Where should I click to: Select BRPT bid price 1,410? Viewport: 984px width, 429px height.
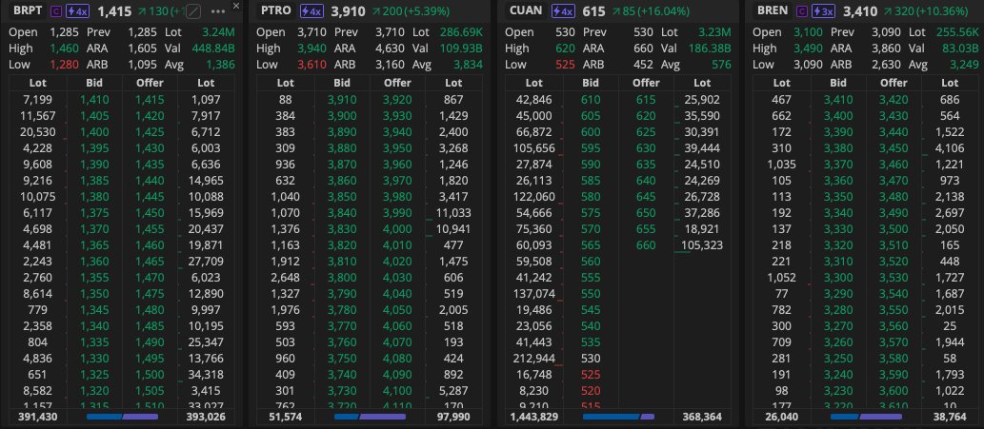(94, 100)
